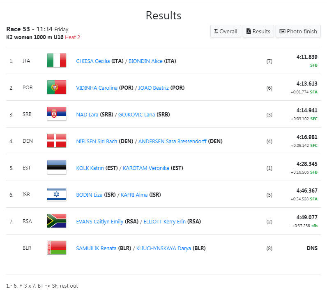Open CHIESA Cecilia athlete link
The image size is (327, 295).
pos(93,61)
